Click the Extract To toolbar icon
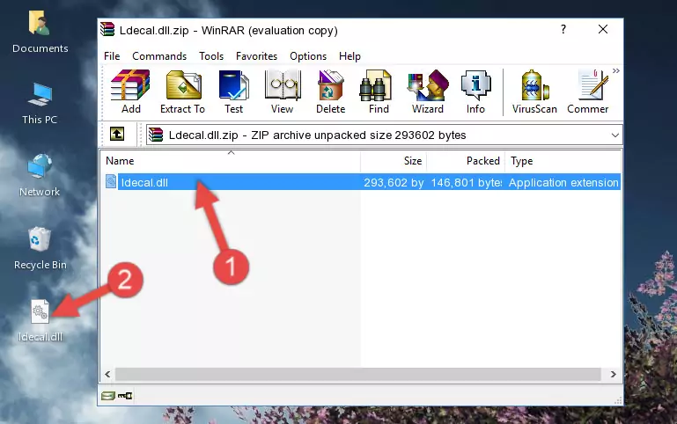 pyautogui.click(x=182, y=91)
